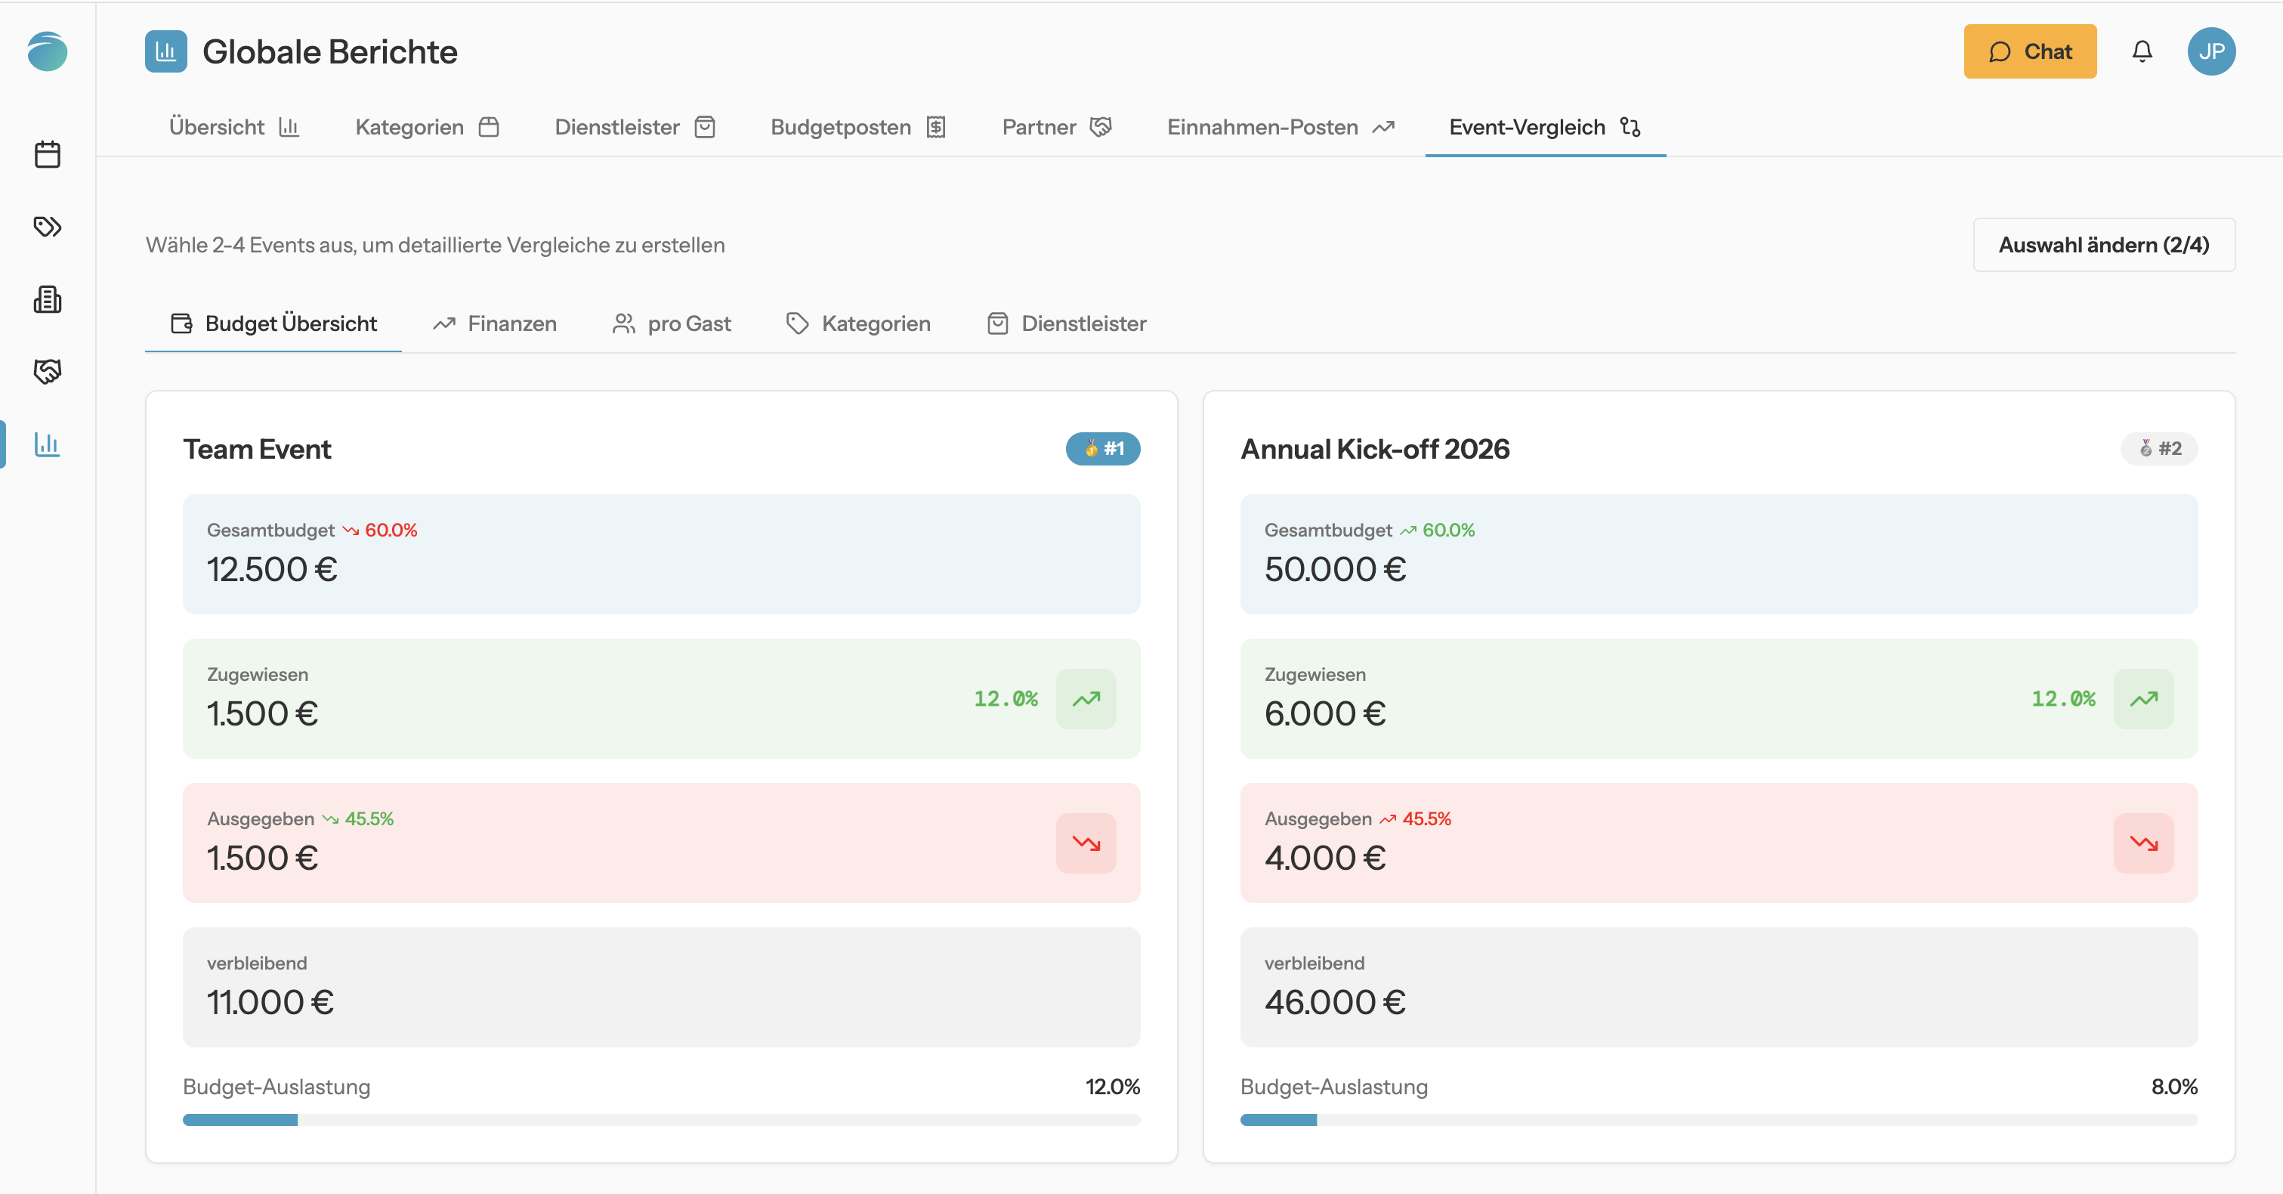Open the tags icon in sidebar
The width and height of the screenshot is (2283, 1194).
(47, 227)
